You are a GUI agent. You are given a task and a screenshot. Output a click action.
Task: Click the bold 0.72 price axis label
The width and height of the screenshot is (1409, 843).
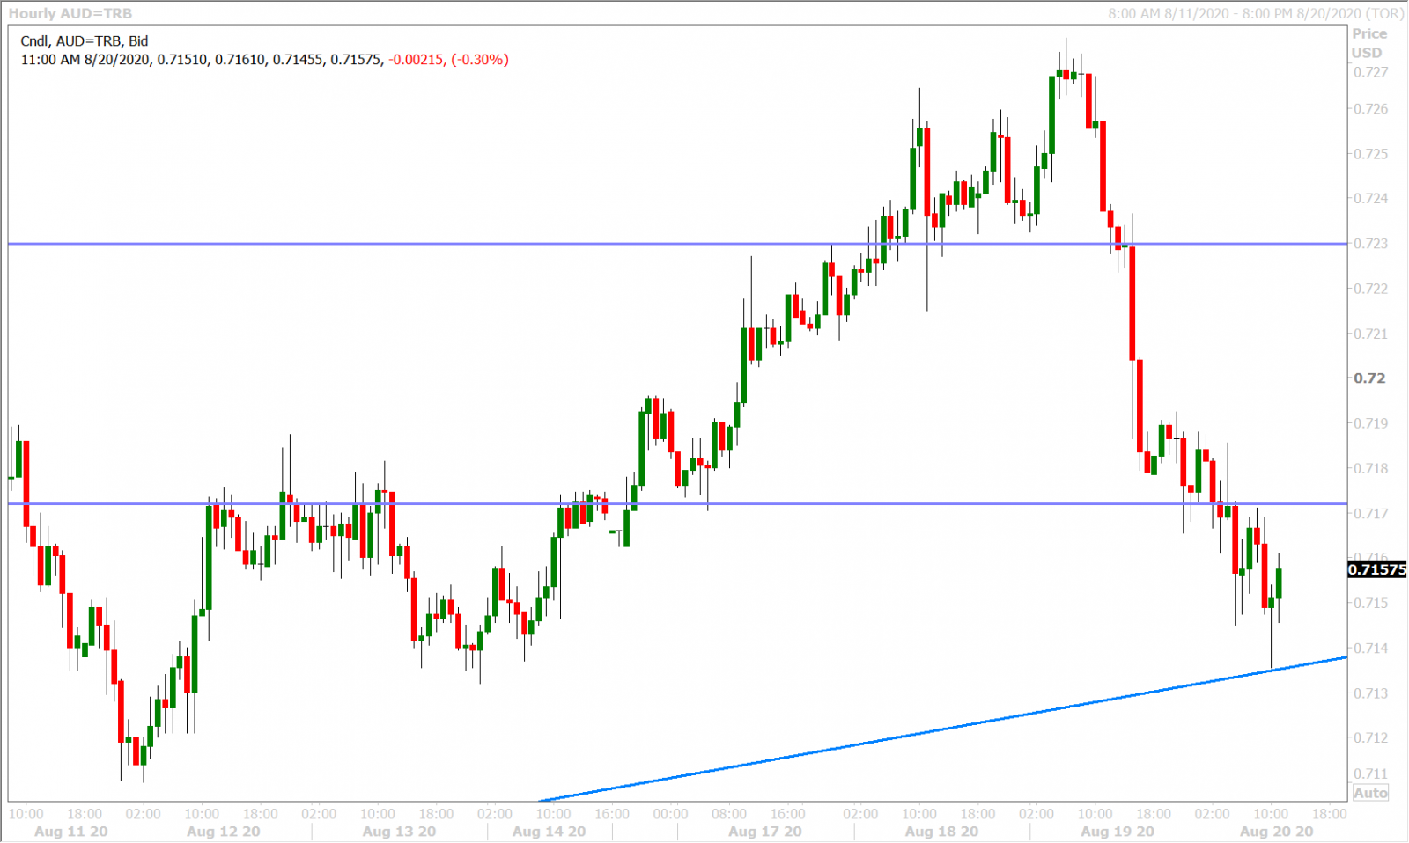tap(1369, 378)
